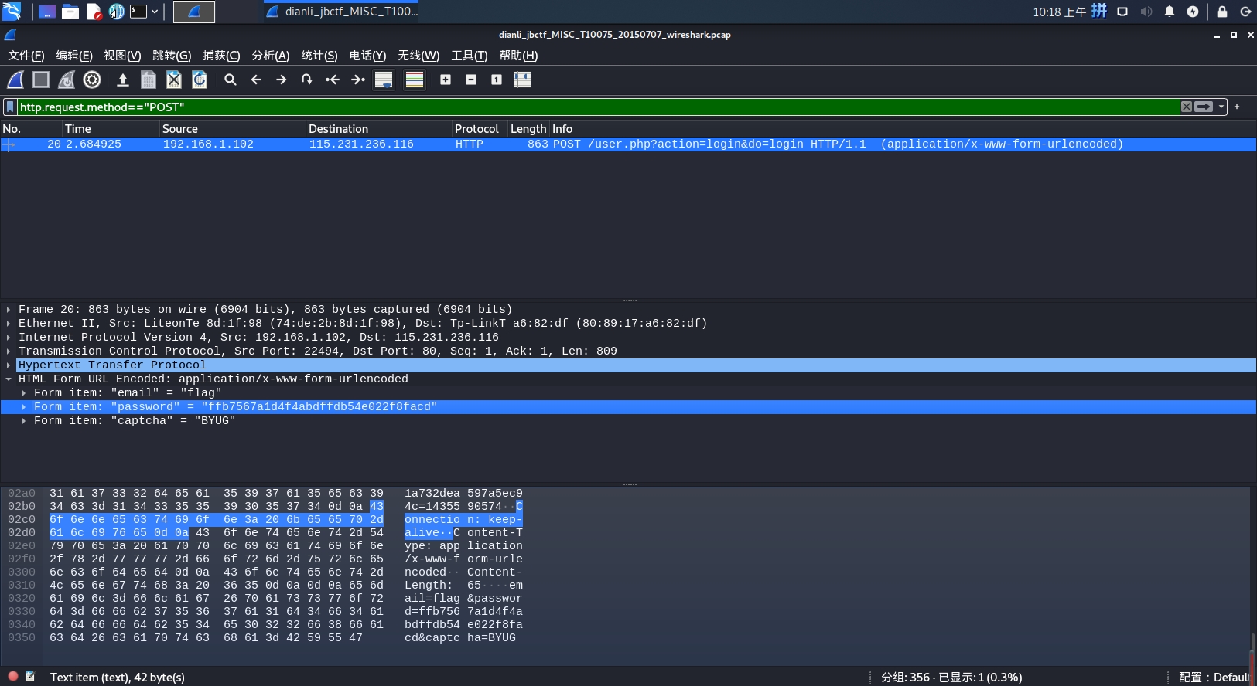Open the 跳转(G) menu
The image size is (1257, 686).
[172, 56]
